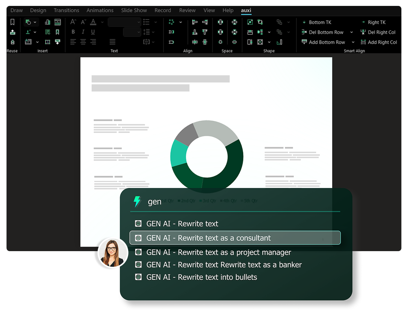Click the upload tray icon in Reuse group
This screenshot has width=407, height=314.
12,32
